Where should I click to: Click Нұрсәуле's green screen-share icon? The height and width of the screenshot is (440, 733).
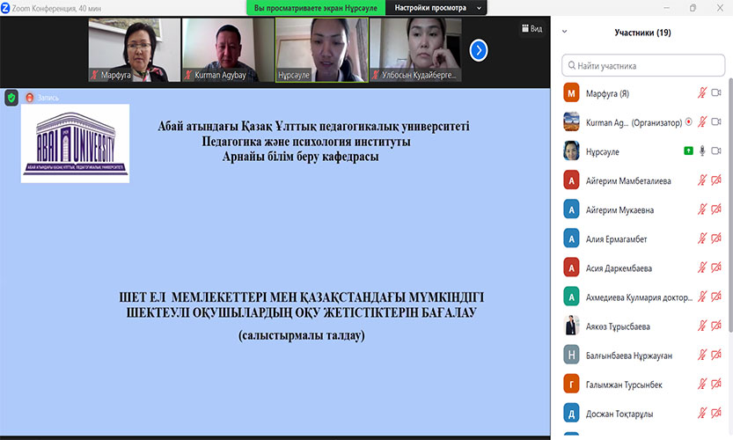(x=688, y=151)
